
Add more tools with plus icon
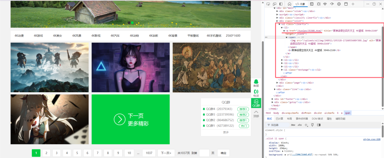[x=353, y=4]
